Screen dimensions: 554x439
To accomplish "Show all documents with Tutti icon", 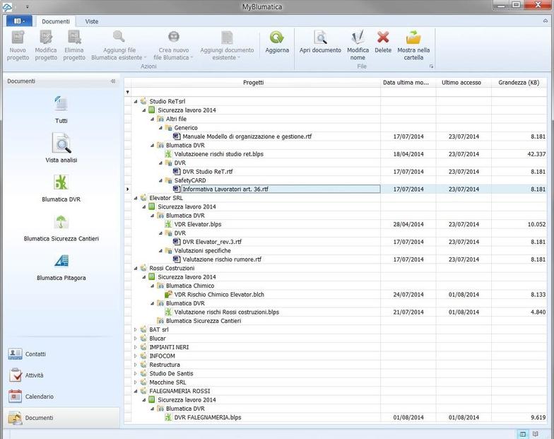I will coord(61,105).
